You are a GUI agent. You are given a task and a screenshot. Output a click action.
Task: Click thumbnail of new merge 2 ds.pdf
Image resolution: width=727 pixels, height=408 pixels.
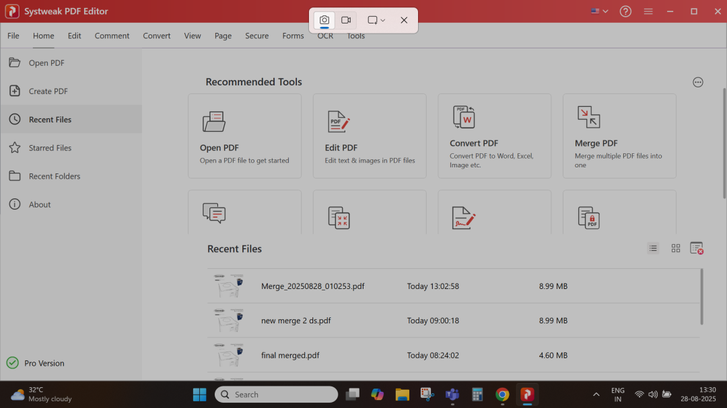coord(228,321)
